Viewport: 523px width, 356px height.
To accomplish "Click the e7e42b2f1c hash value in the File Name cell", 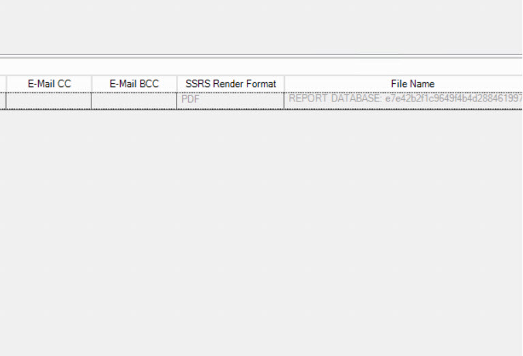I will click(x=453, y=99).
